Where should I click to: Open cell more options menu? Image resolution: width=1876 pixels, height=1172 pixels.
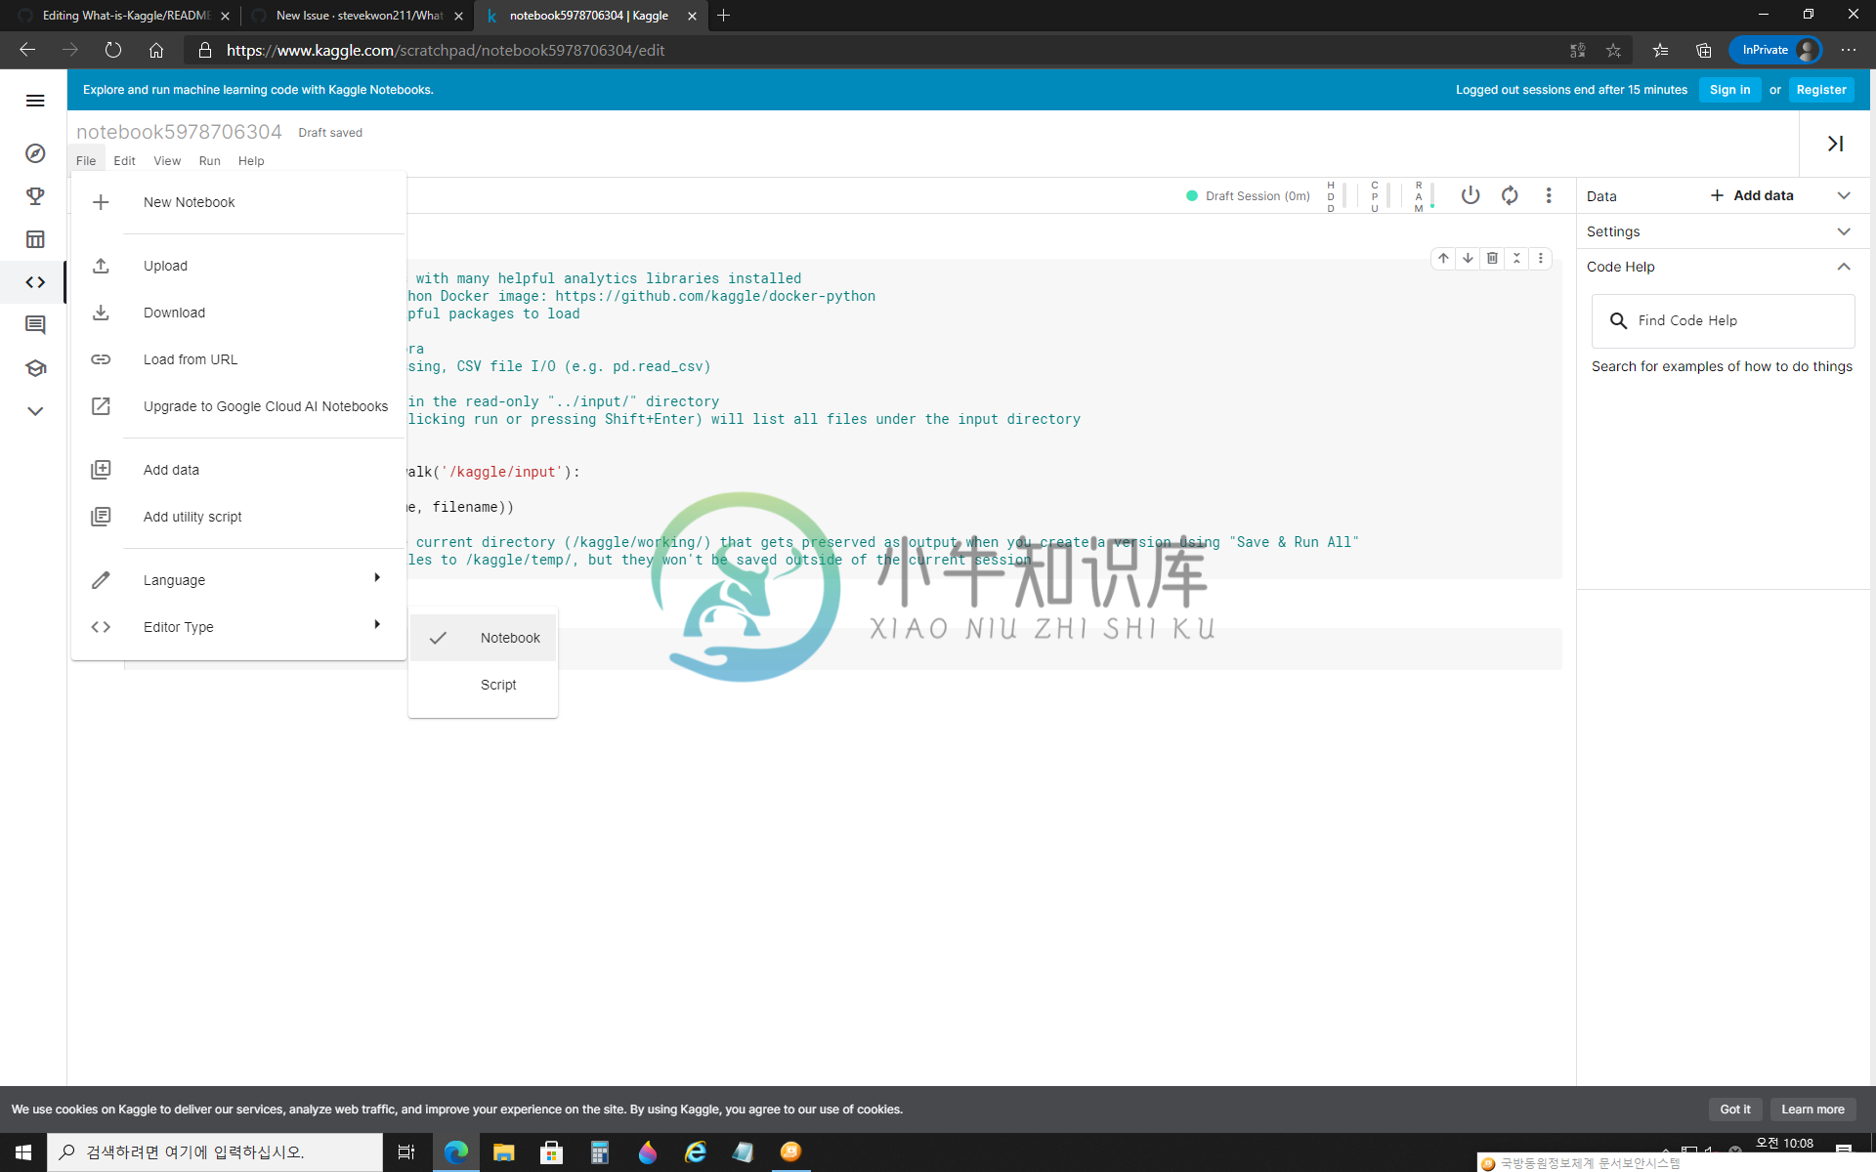pyautogui.click(x=1541, y=258)
